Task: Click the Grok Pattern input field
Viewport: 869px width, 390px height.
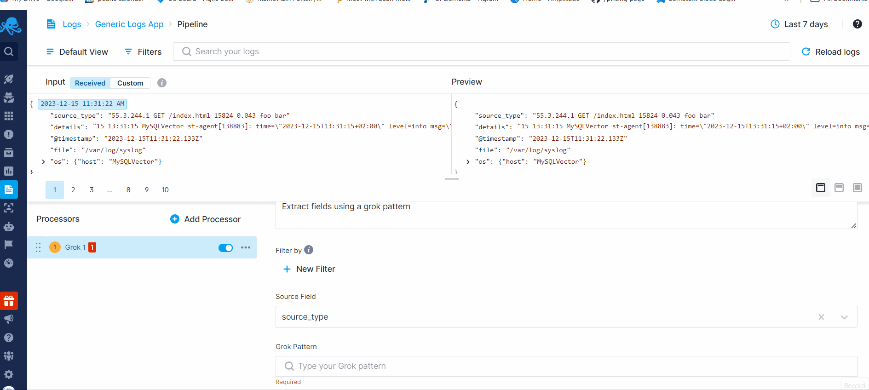Action: coord(566,366)
